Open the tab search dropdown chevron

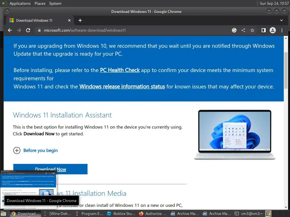[281, 20]
